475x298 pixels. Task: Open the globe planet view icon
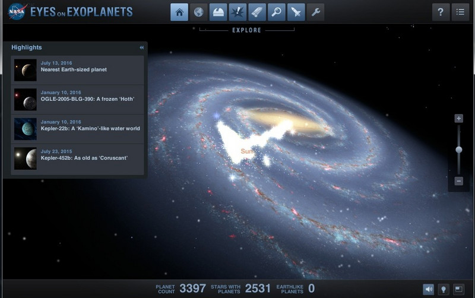199,12
